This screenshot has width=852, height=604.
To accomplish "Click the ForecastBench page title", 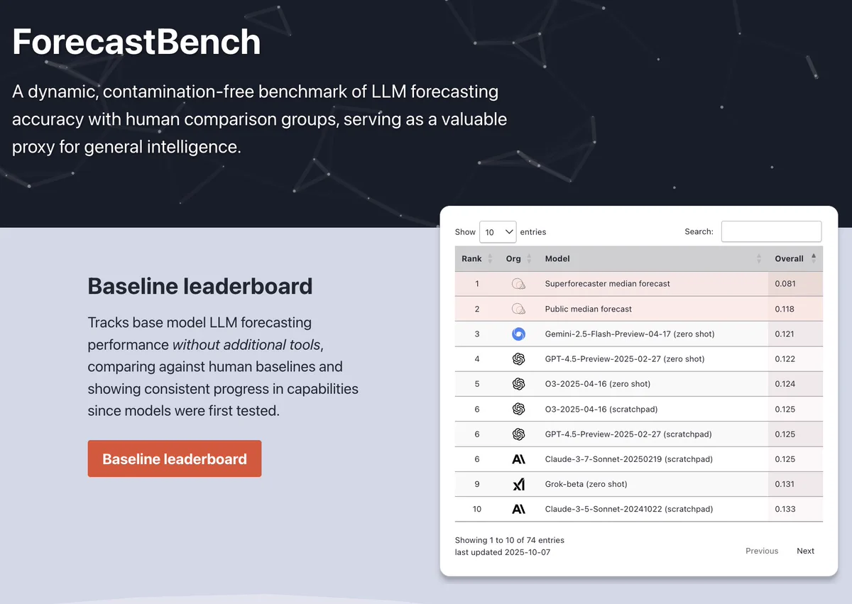I will tap(137, 42).
